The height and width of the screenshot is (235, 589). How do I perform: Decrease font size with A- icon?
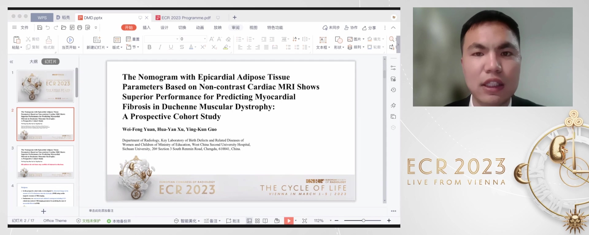click(219, 39)
